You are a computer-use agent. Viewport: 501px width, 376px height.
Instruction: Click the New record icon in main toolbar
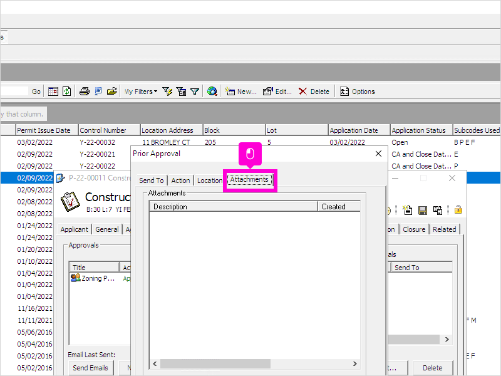230,91
